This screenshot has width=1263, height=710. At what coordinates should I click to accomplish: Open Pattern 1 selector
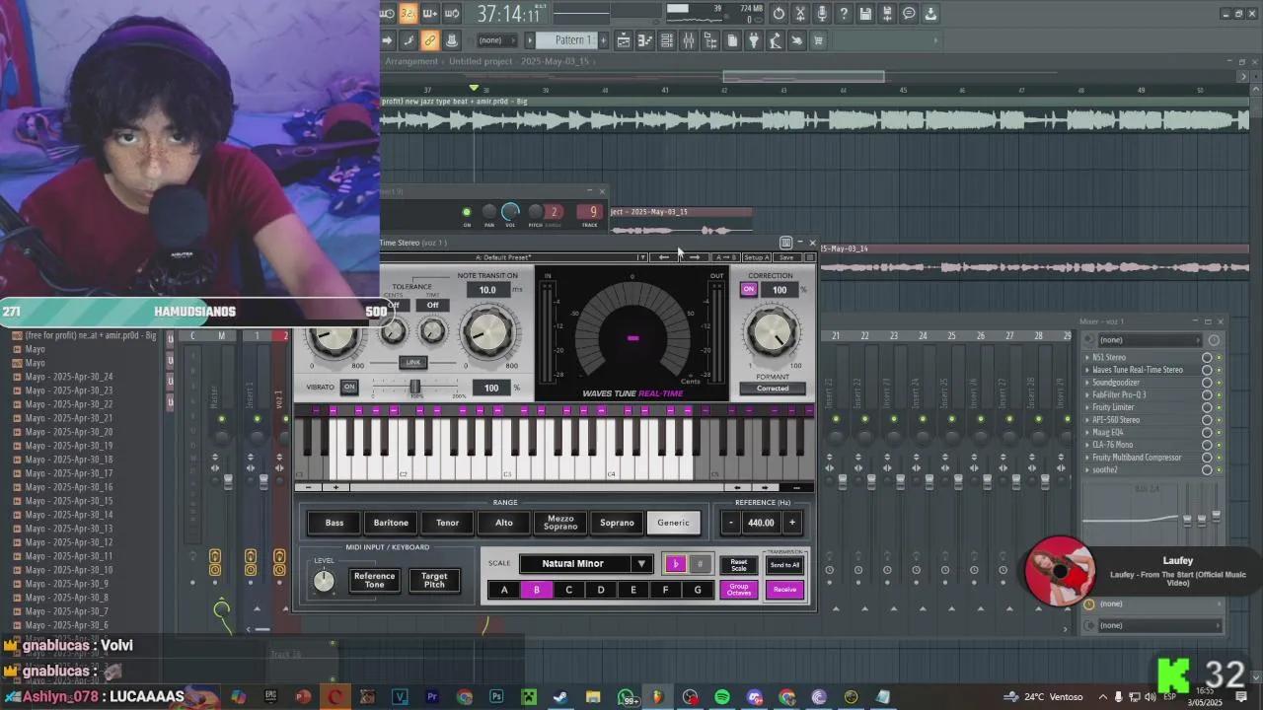pyautogui.click(x=565, y=40)
